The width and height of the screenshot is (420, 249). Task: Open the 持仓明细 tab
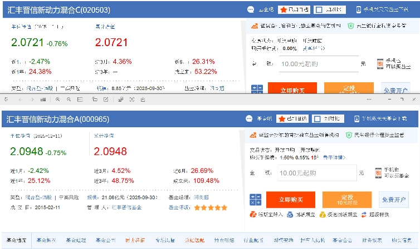[x=224, y=240]
